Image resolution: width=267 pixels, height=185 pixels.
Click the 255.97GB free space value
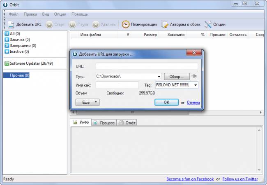147,93
